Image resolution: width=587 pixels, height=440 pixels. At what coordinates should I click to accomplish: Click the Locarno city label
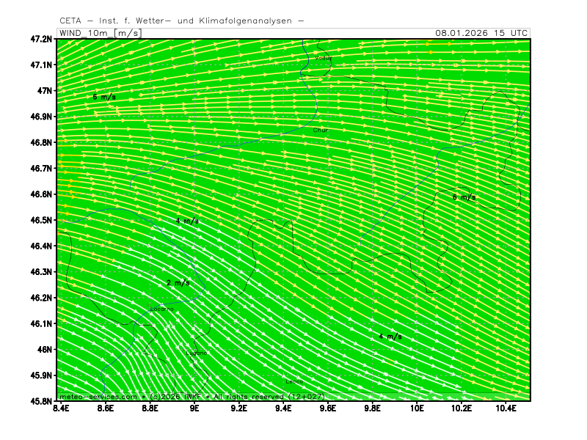(161, 309)
